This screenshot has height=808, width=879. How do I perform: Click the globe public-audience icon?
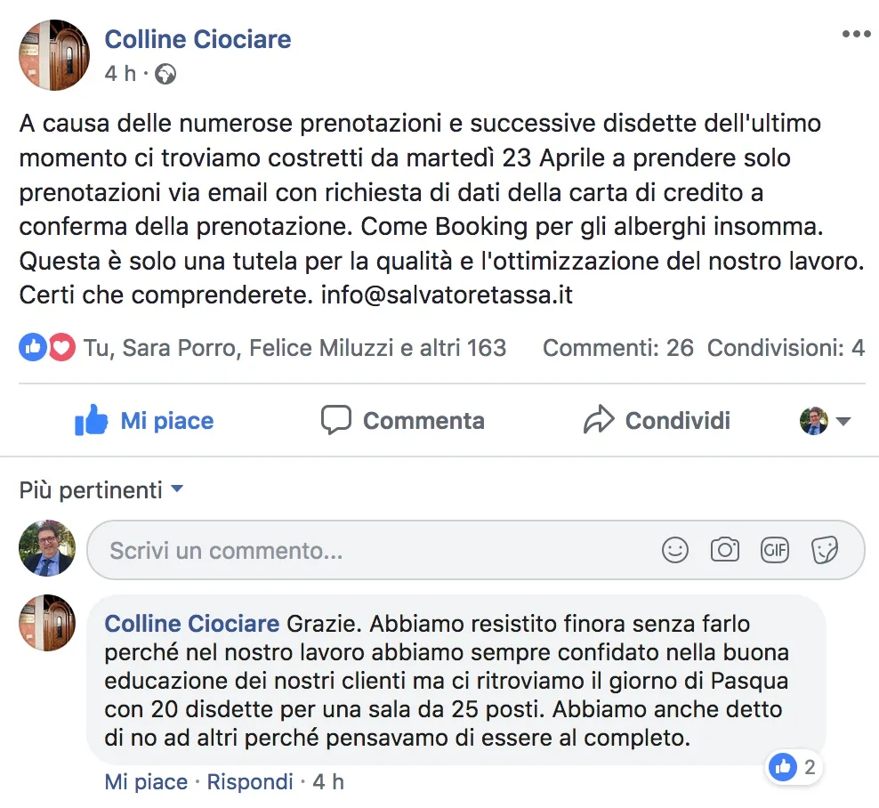coord(165,74)
